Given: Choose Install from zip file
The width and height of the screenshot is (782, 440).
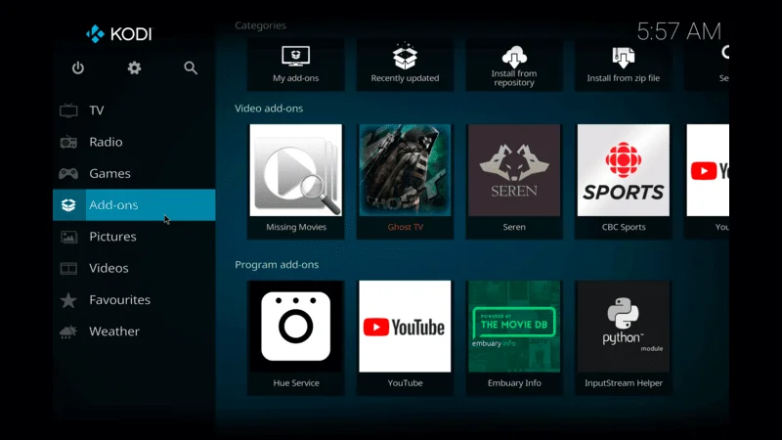Looking at the screenshot, I should coord(624,65).
